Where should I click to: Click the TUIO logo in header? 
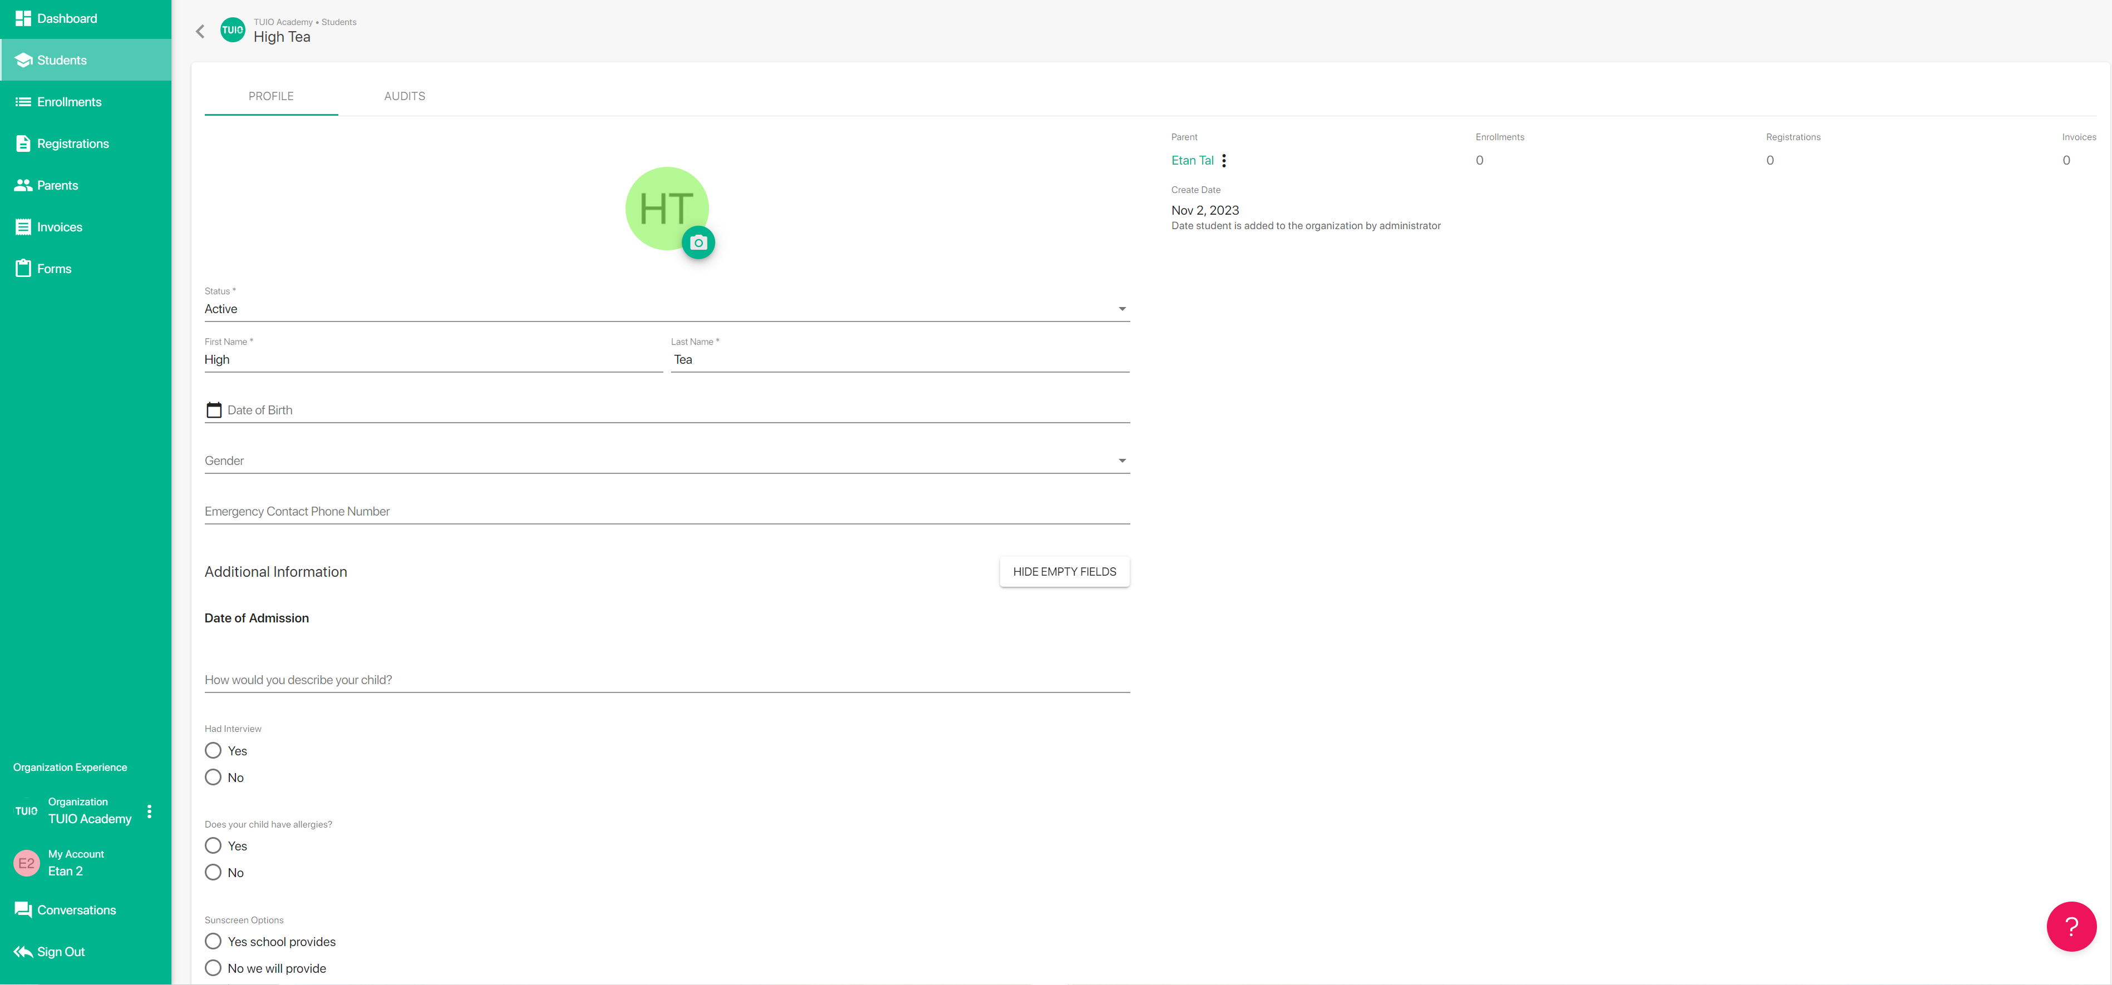(x=233, y=31)
